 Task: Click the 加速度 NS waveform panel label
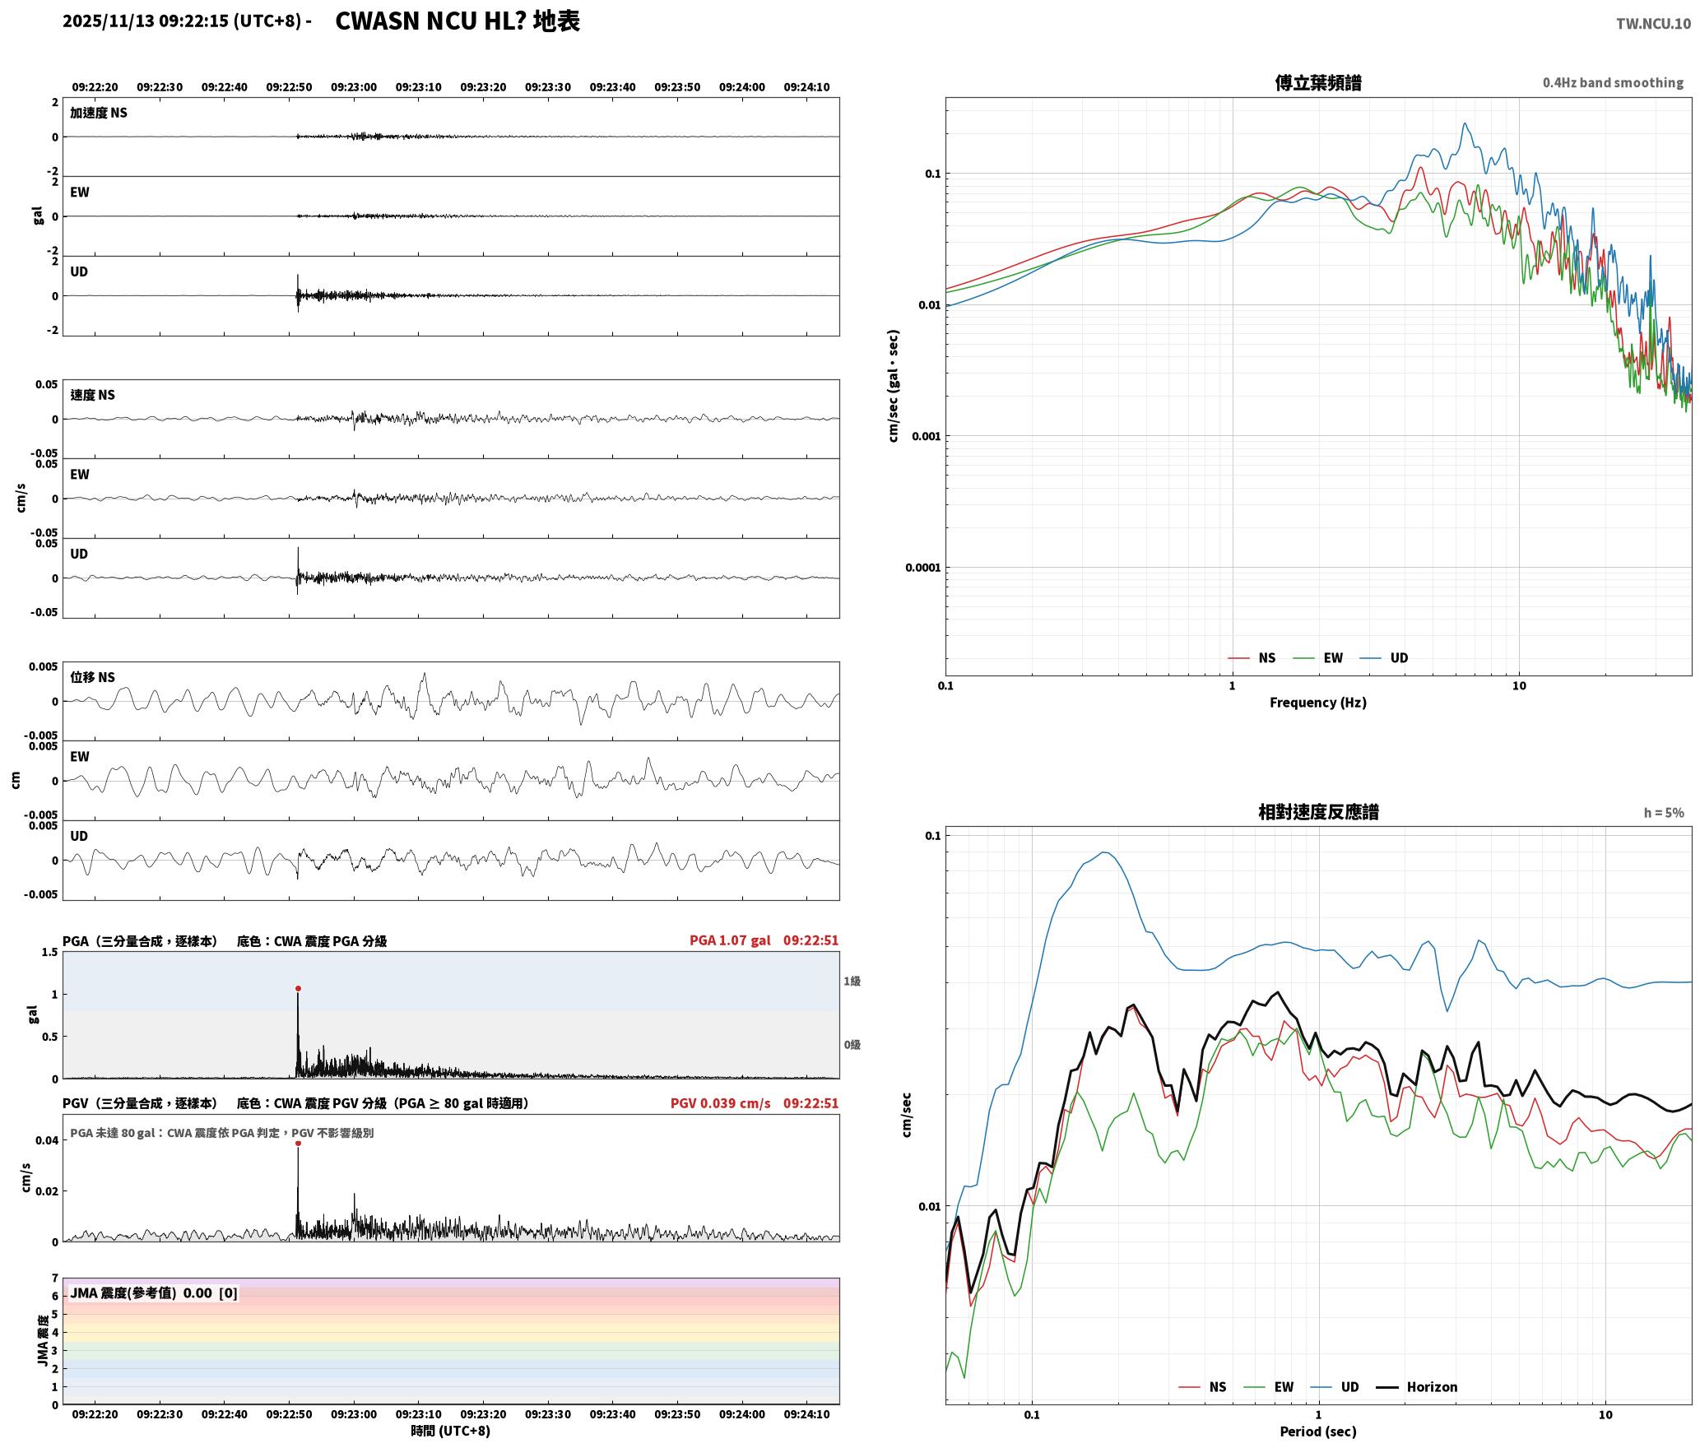point(99,113)
